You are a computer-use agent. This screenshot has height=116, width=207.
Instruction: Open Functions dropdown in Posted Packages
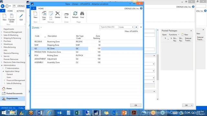click(174, 34)
